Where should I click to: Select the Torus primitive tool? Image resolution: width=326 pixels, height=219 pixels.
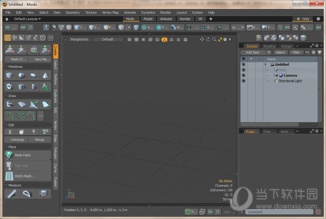tap(9, 86)
